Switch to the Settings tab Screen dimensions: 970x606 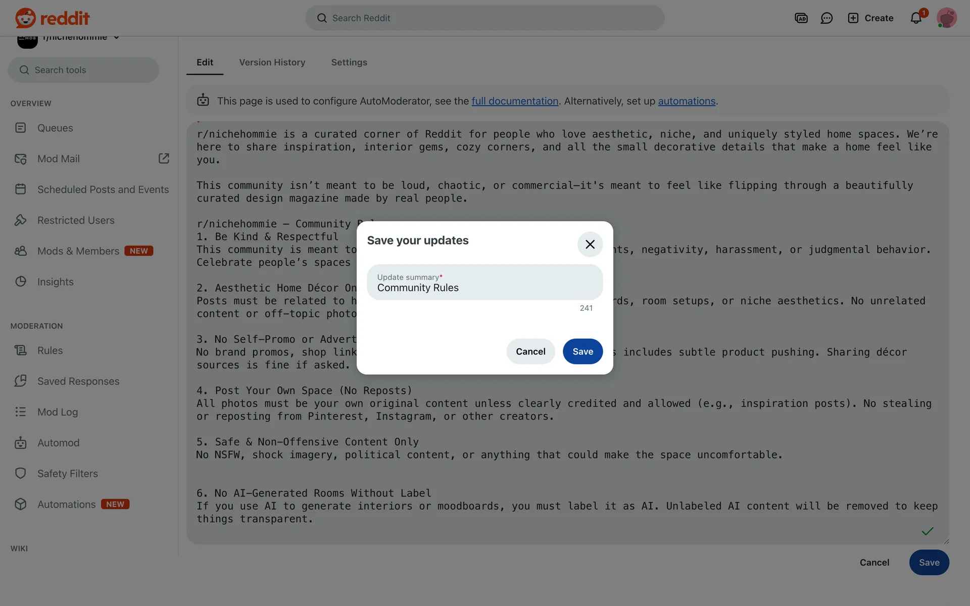click(349, 63)
